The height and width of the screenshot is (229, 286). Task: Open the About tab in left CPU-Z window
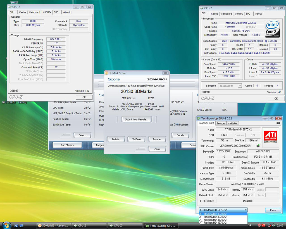[66, 12]
